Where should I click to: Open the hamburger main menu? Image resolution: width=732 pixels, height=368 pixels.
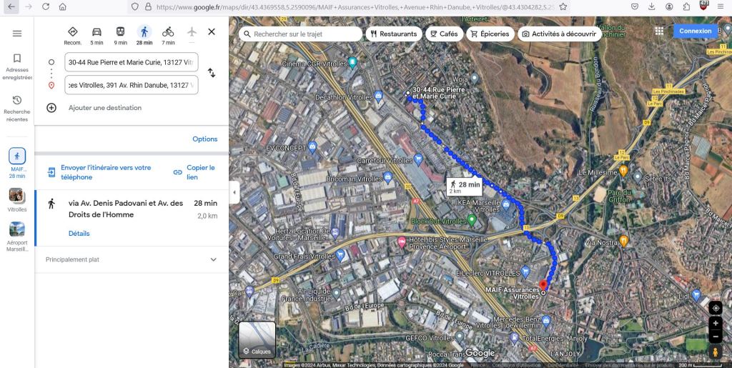(x=17, y=34)
